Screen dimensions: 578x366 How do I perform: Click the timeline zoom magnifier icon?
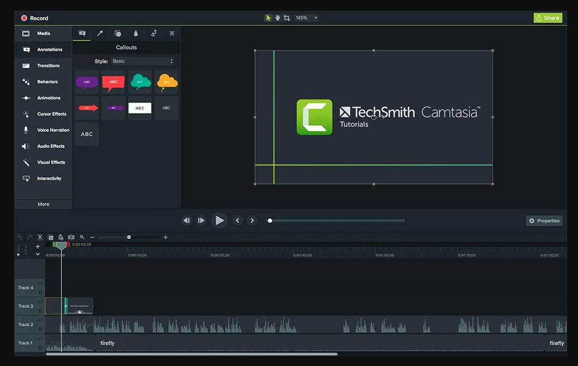point(82,237)
